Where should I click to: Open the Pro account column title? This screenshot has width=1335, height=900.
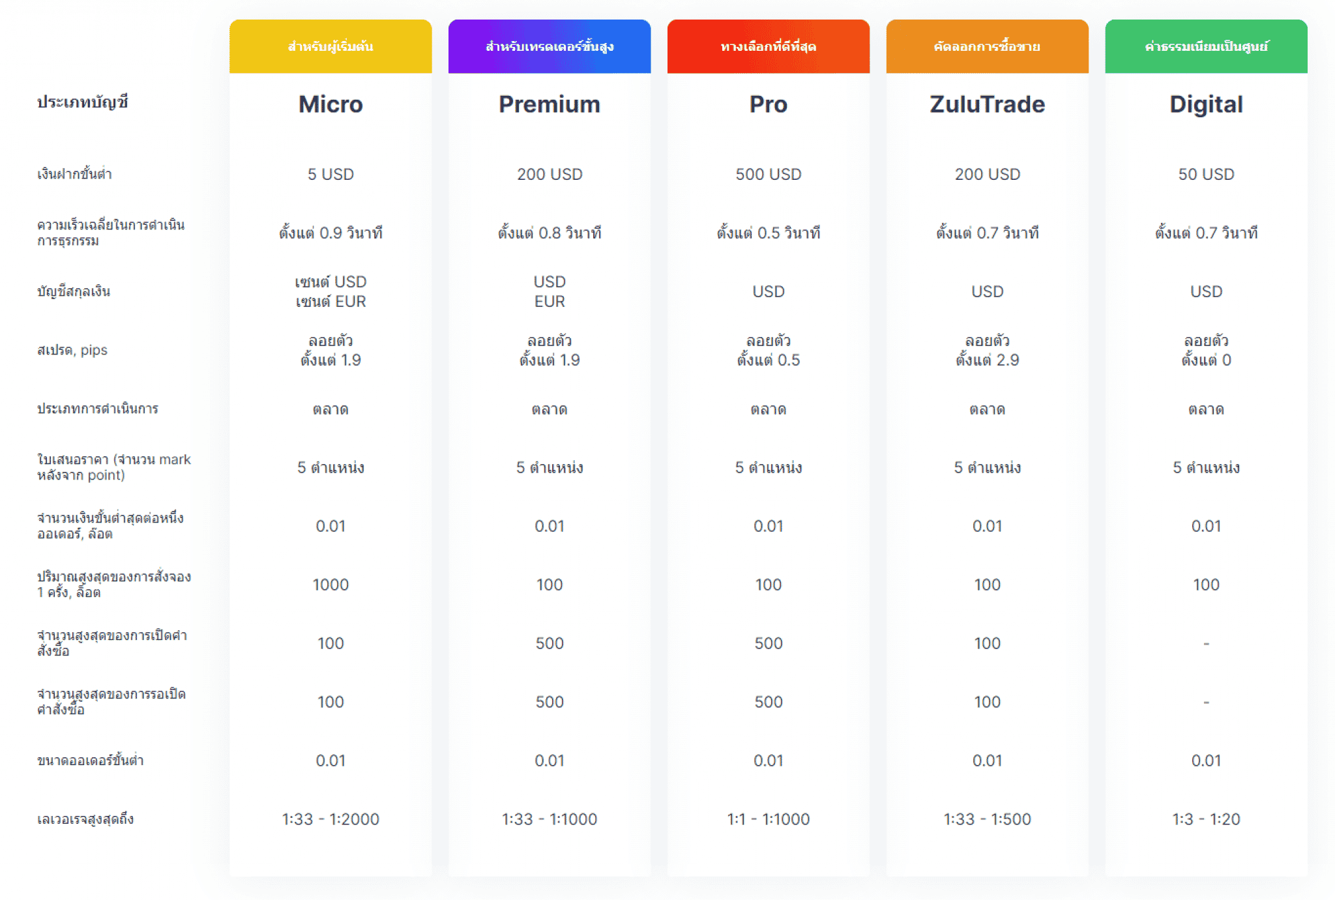tap(769, 104)
